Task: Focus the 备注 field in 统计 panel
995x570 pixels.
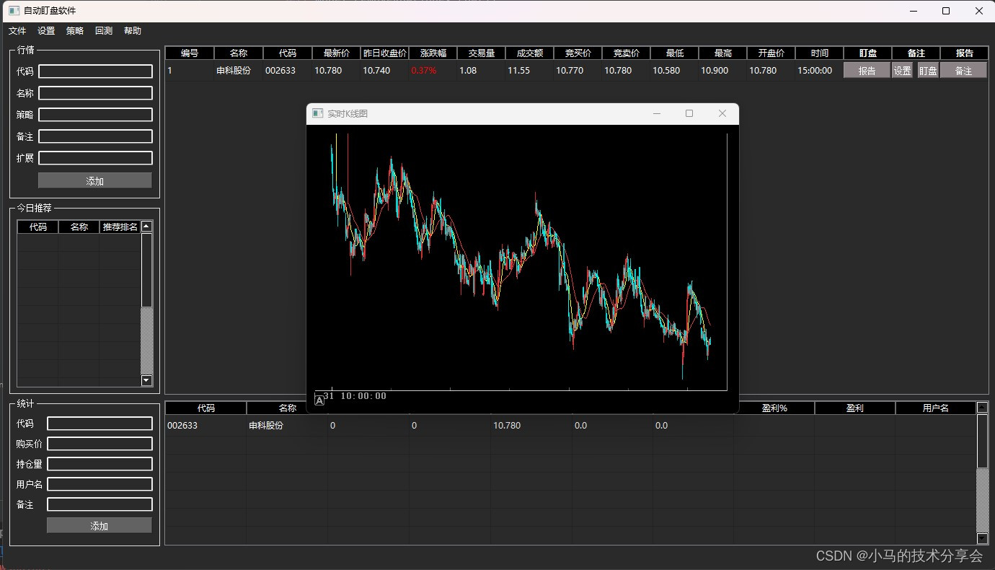Action: pyautogui.click(x=100, y=504)
